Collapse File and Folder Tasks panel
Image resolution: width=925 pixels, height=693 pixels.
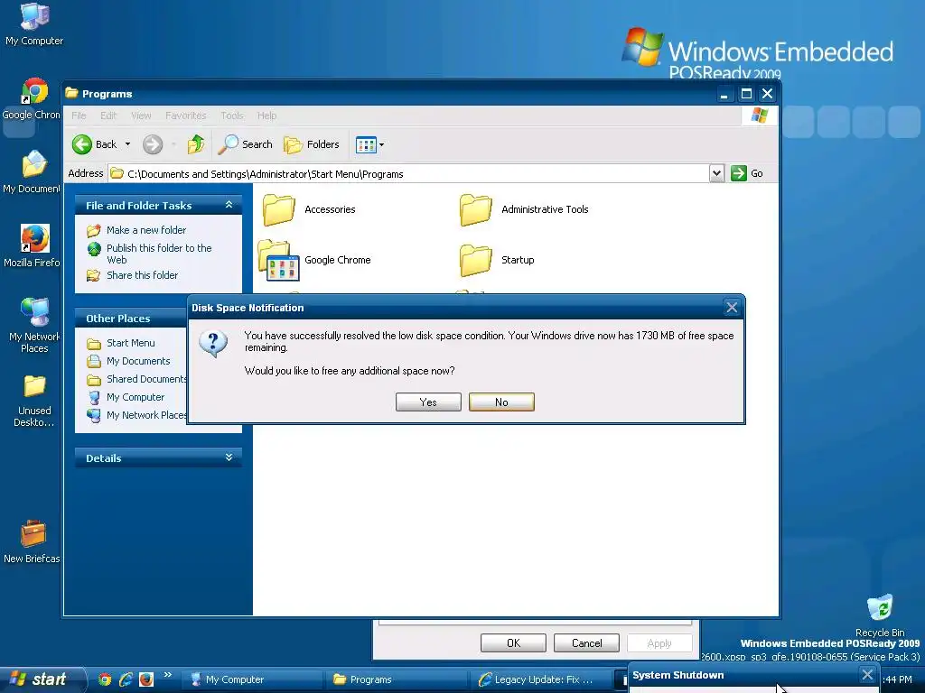click(x=229, y=205)
